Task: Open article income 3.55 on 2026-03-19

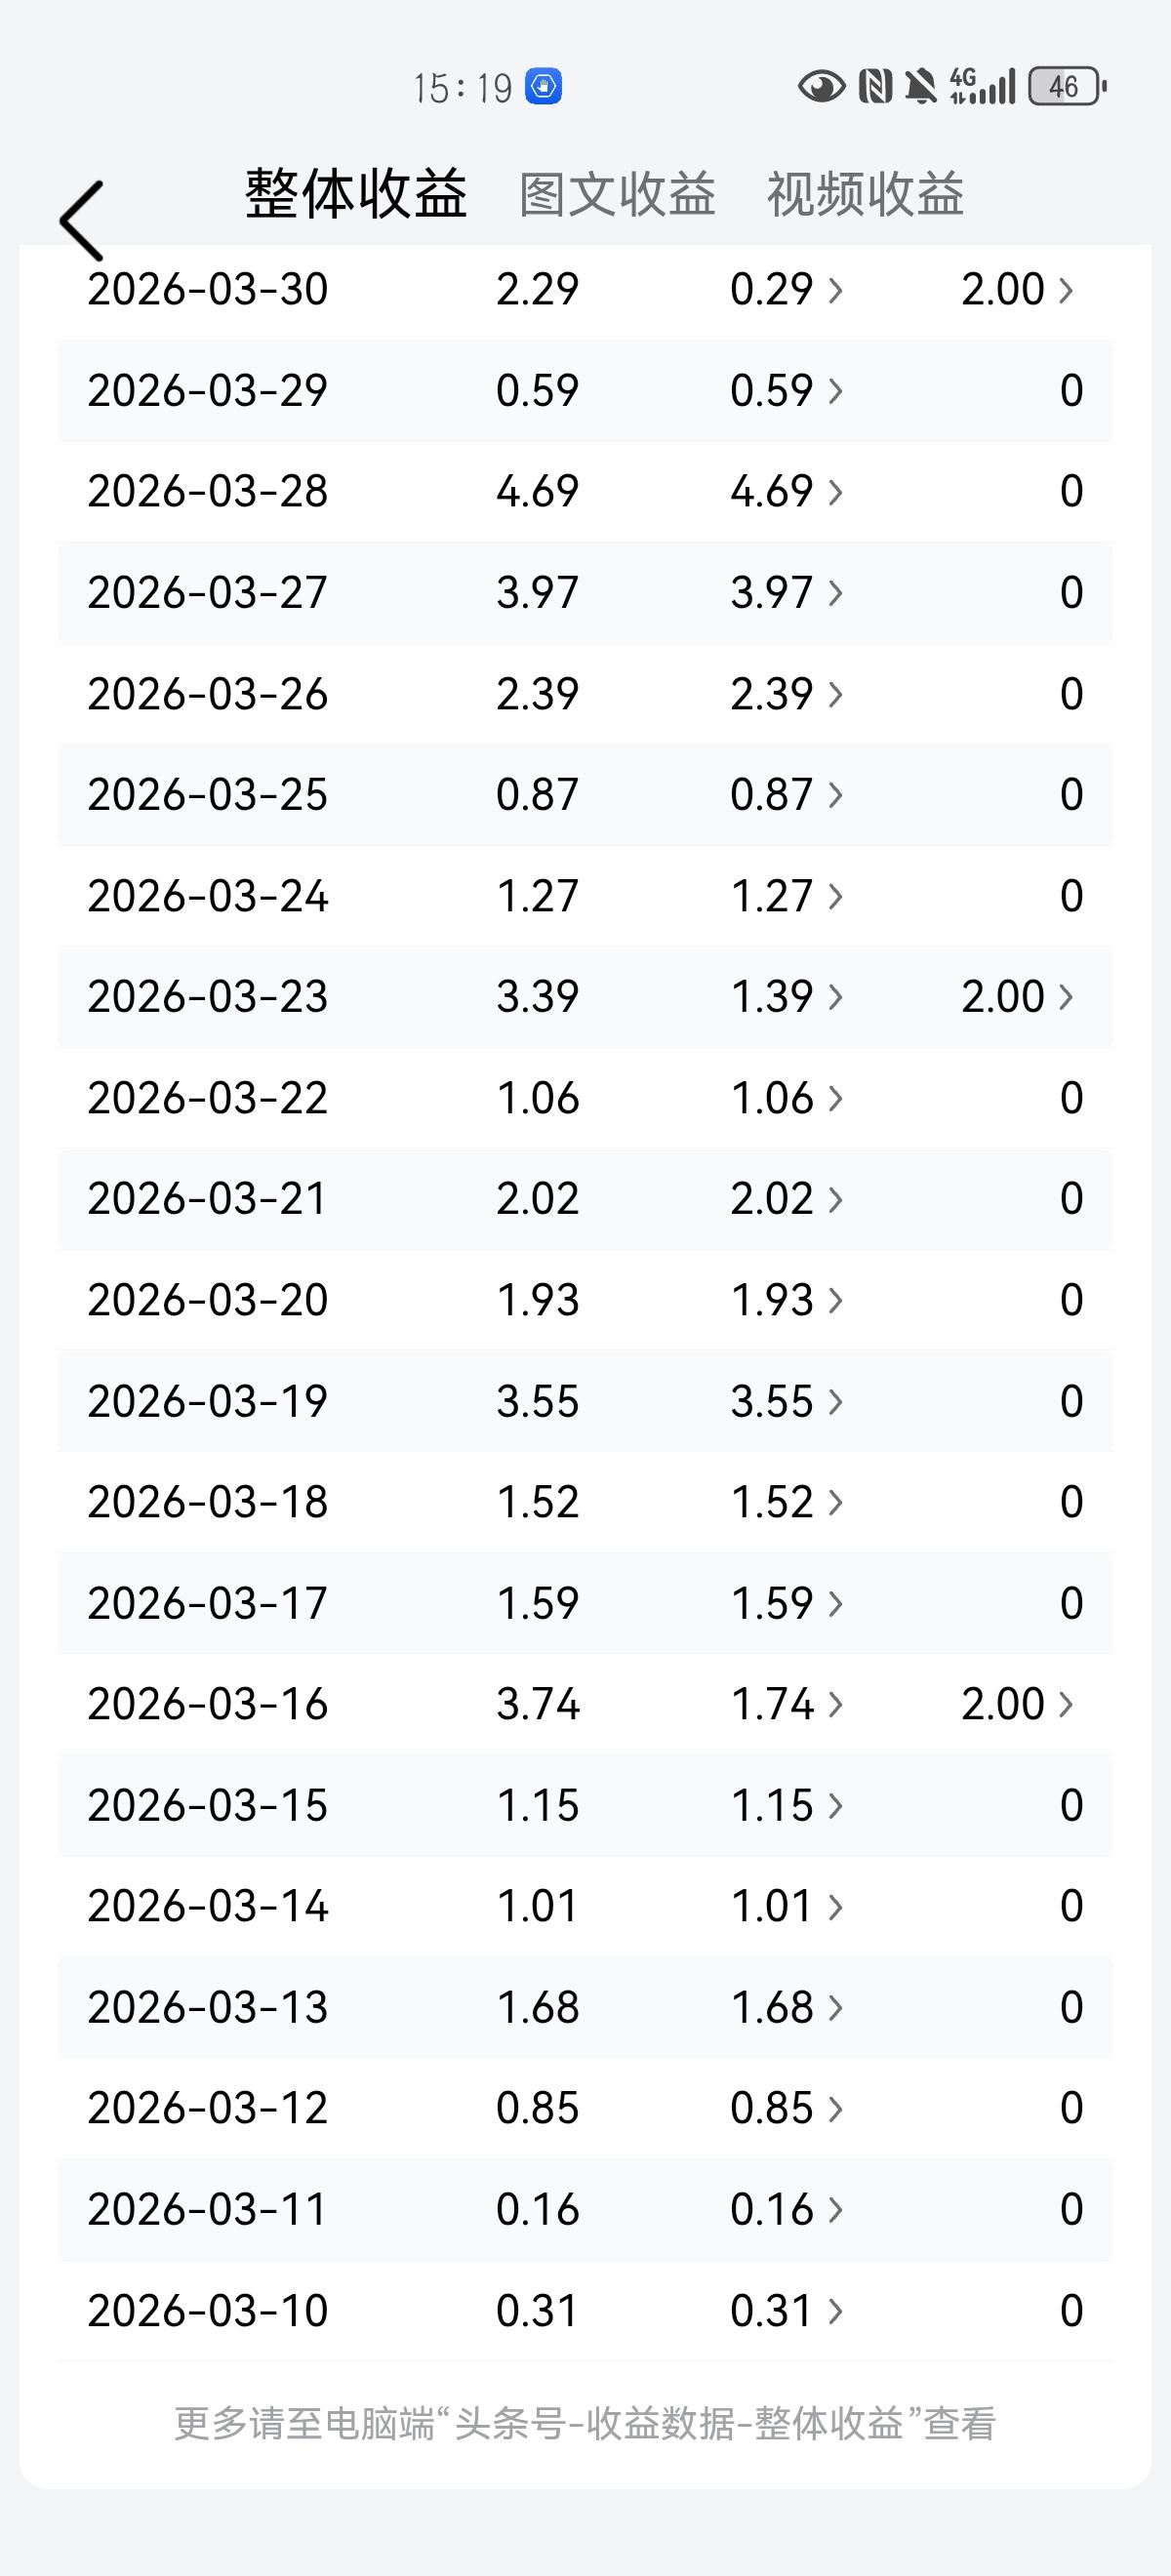Action: (787, 1401)
